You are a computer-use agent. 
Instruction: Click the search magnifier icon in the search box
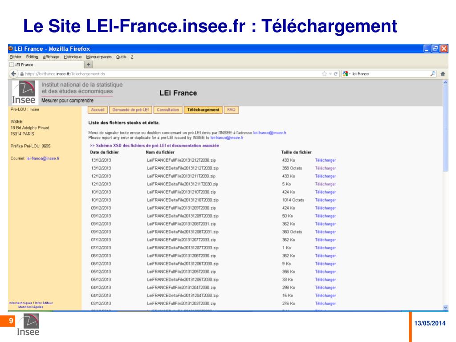click(x=433, y=74)
